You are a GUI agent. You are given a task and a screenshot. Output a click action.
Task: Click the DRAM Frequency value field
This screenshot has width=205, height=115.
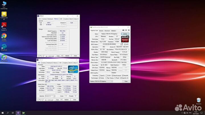(x=62, y=31)
